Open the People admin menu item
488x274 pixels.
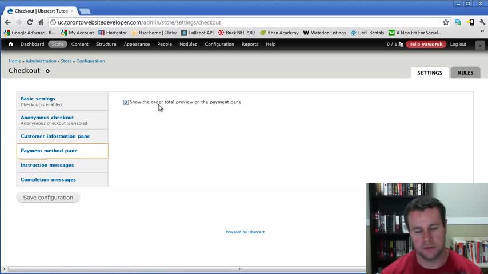[x=165, y=44]
